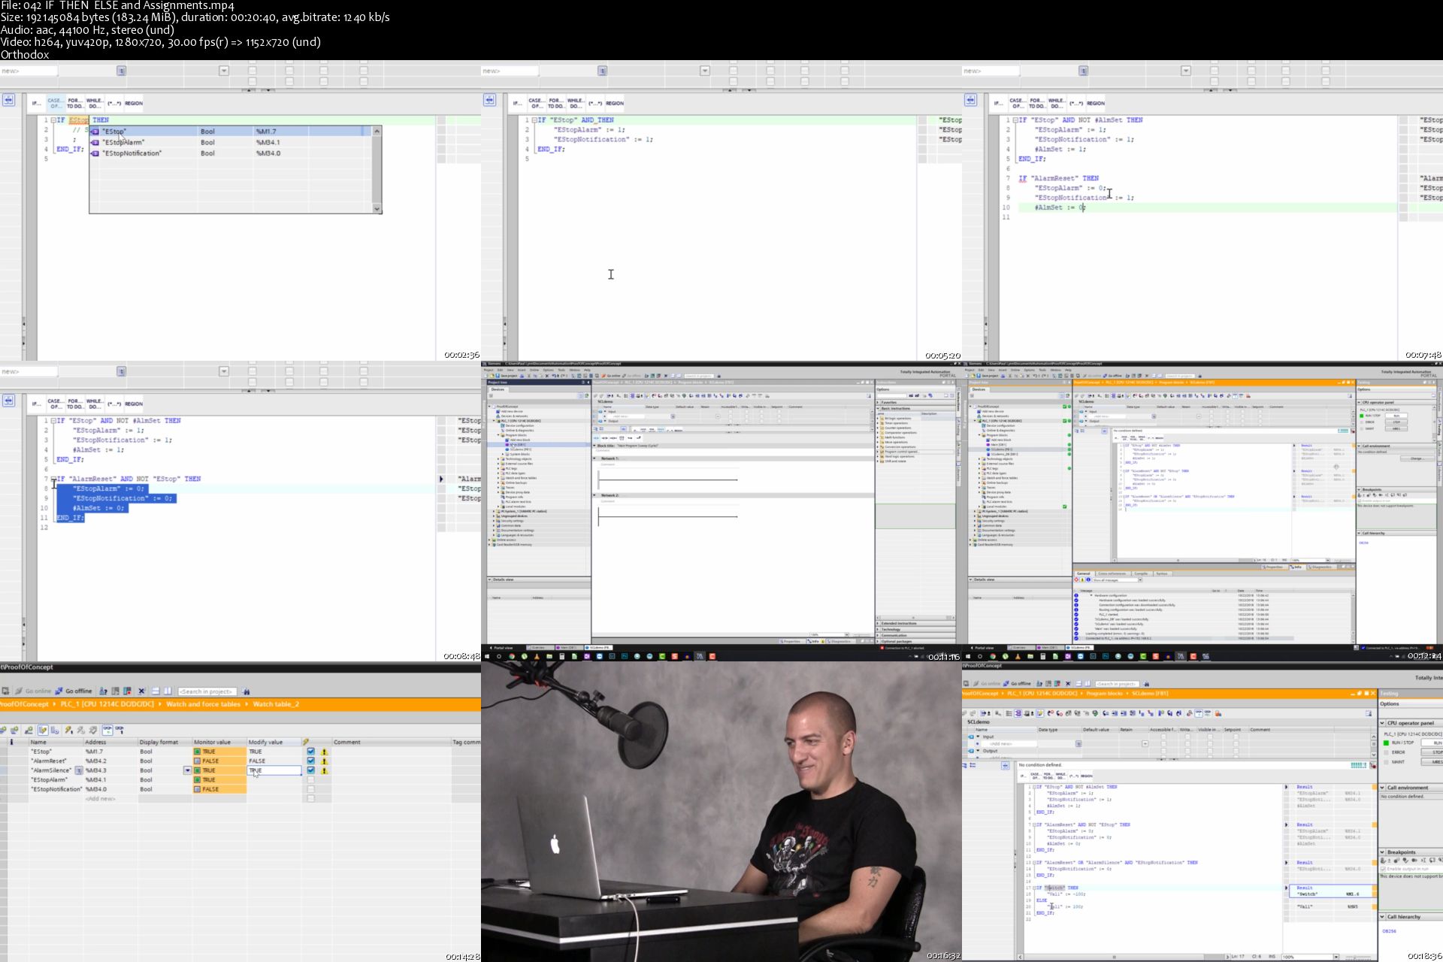
Task: Click the modify-now lightning icon in watch table toolbar
Action: [68, 730]
